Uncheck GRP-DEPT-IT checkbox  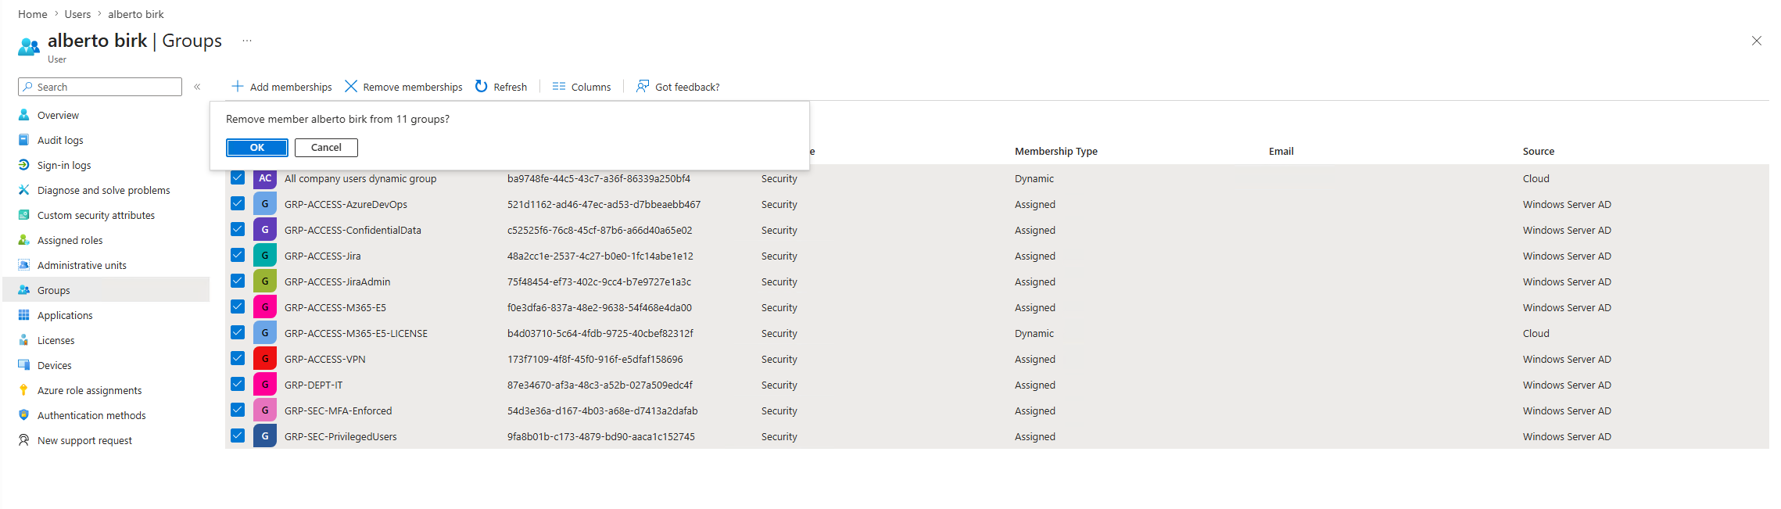tap(238, 385)
